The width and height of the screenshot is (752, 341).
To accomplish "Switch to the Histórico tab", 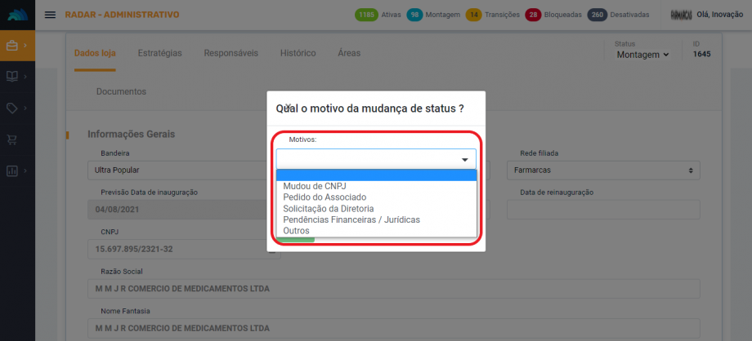I will 298,53.
